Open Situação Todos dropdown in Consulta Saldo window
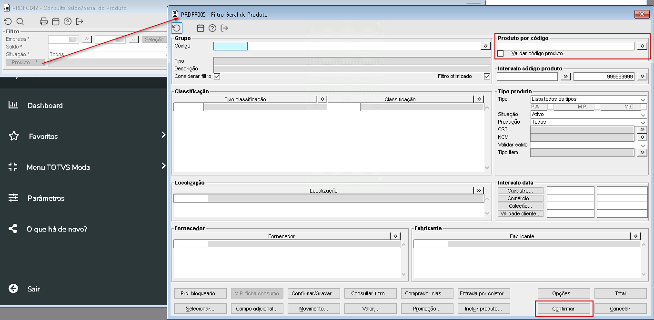Image resolution: width=654 pixels, height=320 pixels. [108, 55]
